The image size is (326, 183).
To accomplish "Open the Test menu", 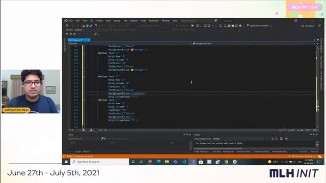I will pos(125,21).
